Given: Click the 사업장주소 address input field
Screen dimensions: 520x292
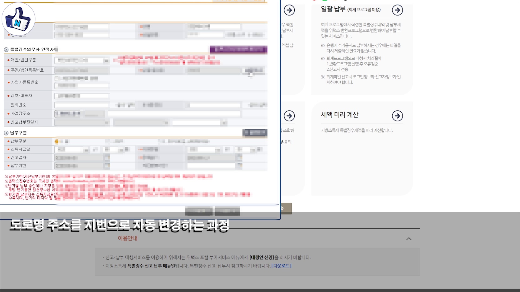Looking at the screenshot, I should click(174, 114).
